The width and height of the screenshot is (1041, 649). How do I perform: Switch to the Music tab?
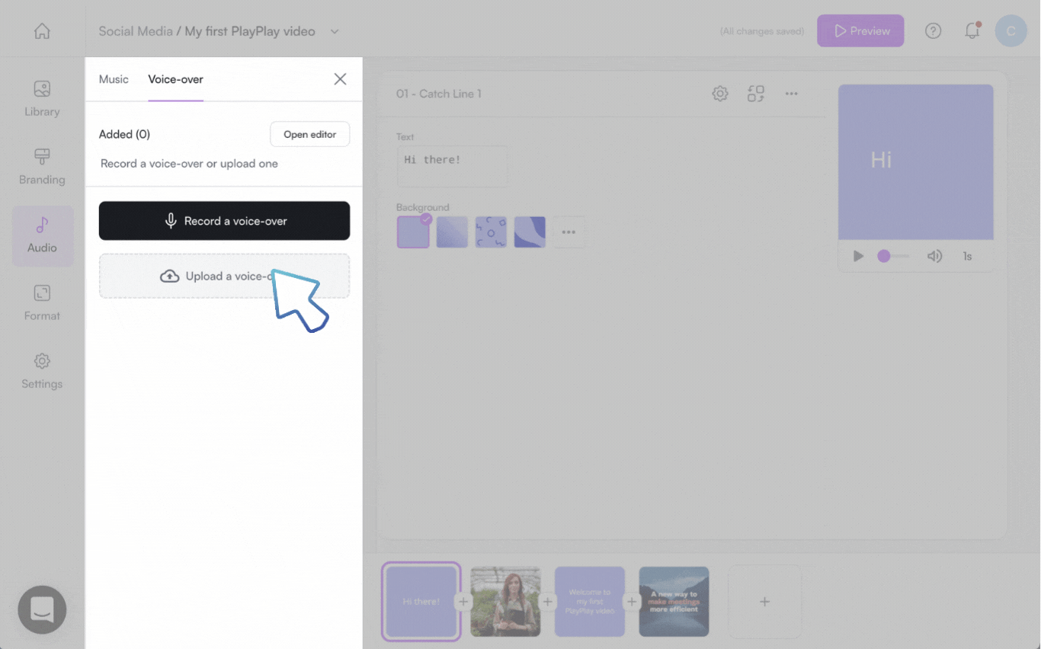(114, 79)
